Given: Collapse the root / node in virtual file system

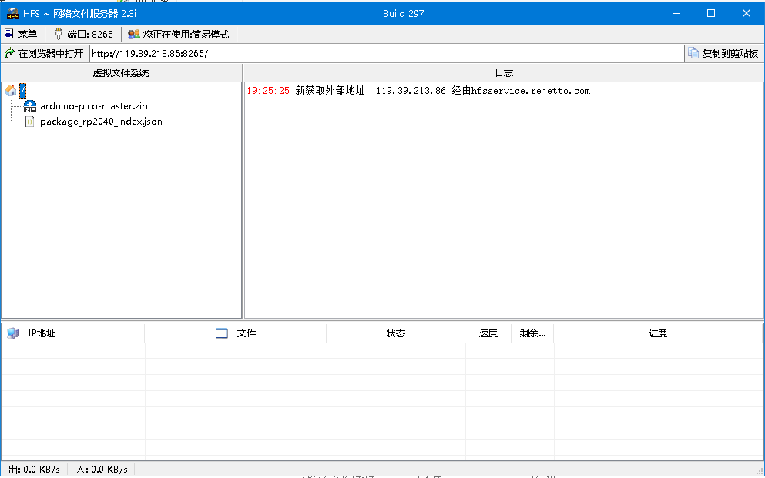Looking at the screenshot, I should pyautogui.click(x=23, y=90).
